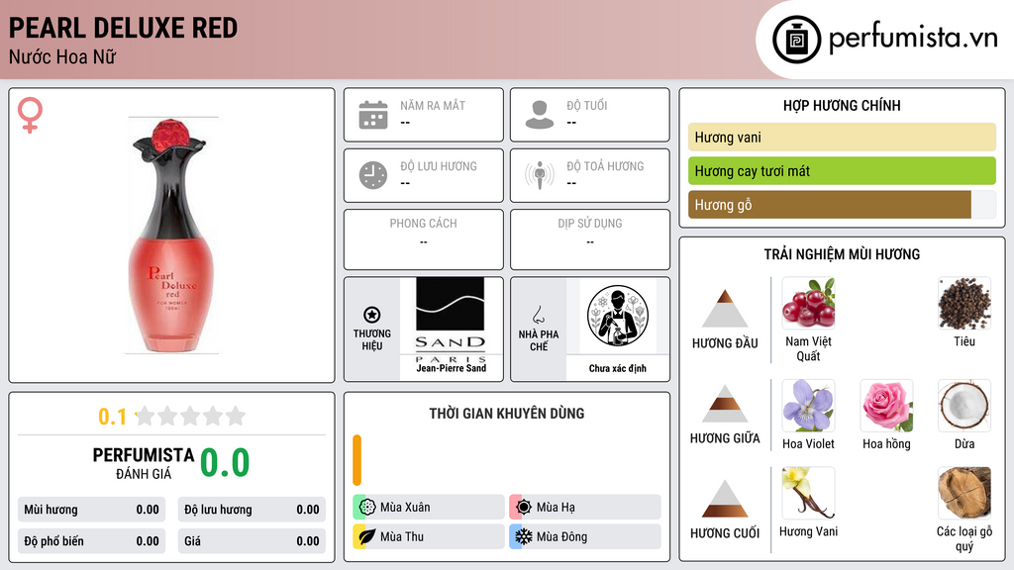Click the Dịp sử dụng info box
The width and height of the screenshot is (1014, 570).
coord(590,239)
